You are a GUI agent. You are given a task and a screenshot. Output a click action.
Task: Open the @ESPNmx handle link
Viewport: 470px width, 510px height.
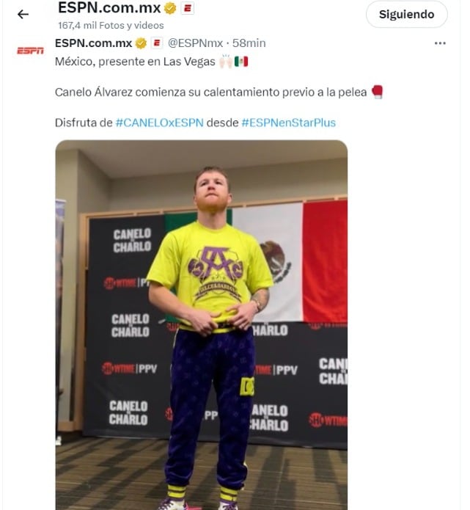point(195,43)
